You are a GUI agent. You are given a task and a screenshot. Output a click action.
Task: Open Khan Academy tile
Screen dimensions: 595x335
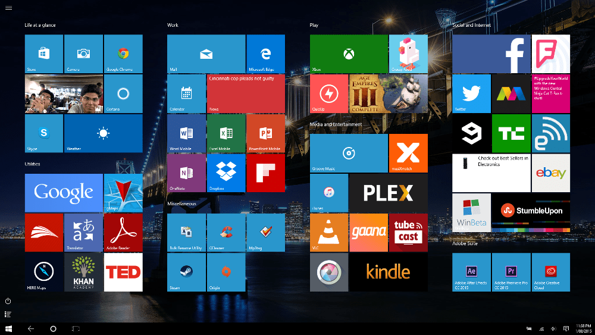pos(83,273)
